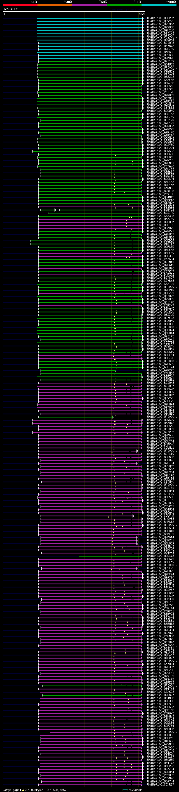Click label UniRef100_Q9SIN2
This screenshot has width=179, height=792.
click(161, 114)
